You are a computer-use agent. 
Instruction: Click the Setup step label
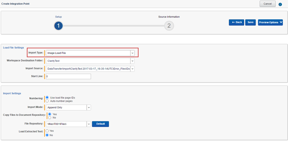click(59, 17)
